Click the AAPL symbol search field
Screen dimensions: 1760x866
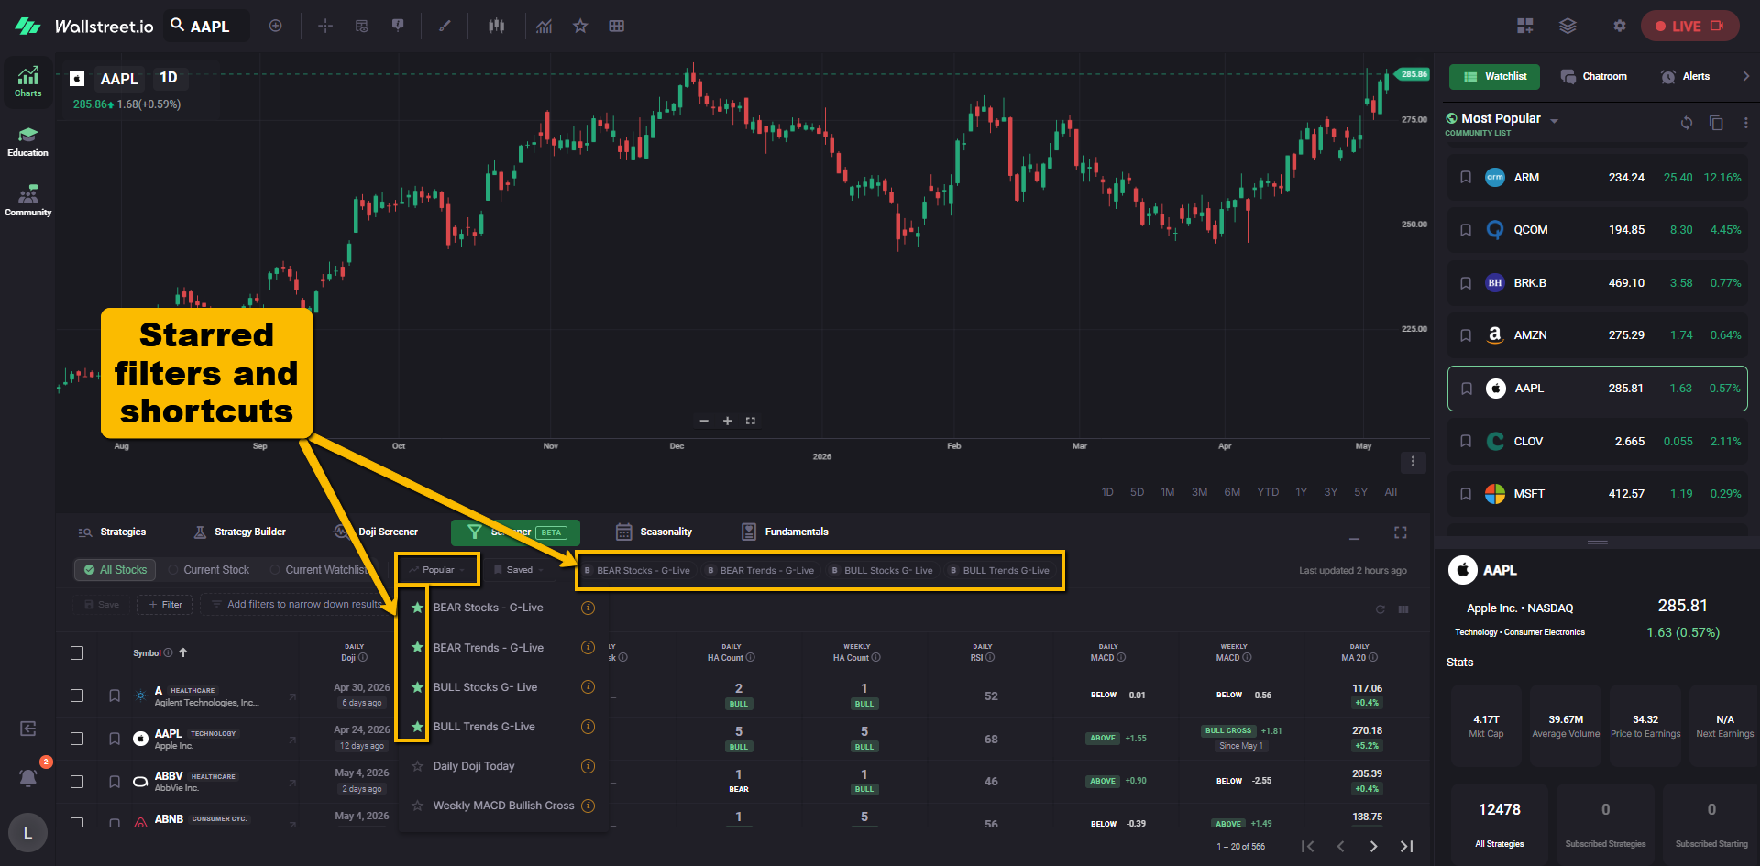207,26
